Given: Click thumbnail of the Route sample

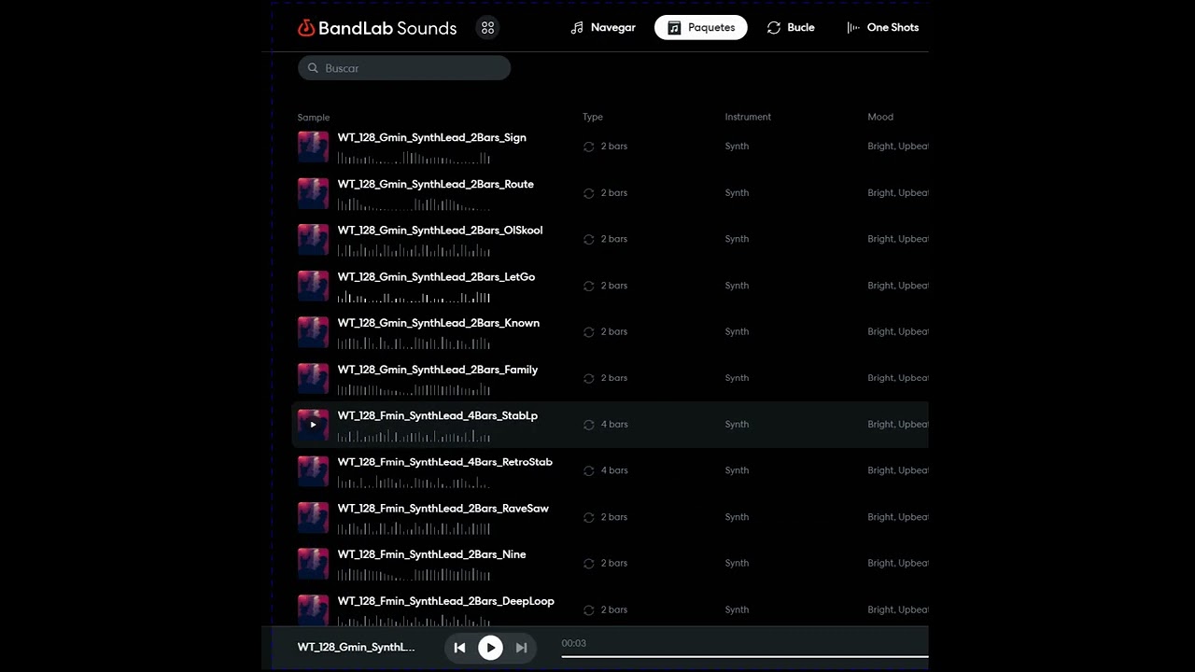Looking at the screenshot, I should (x=313, y=193).
